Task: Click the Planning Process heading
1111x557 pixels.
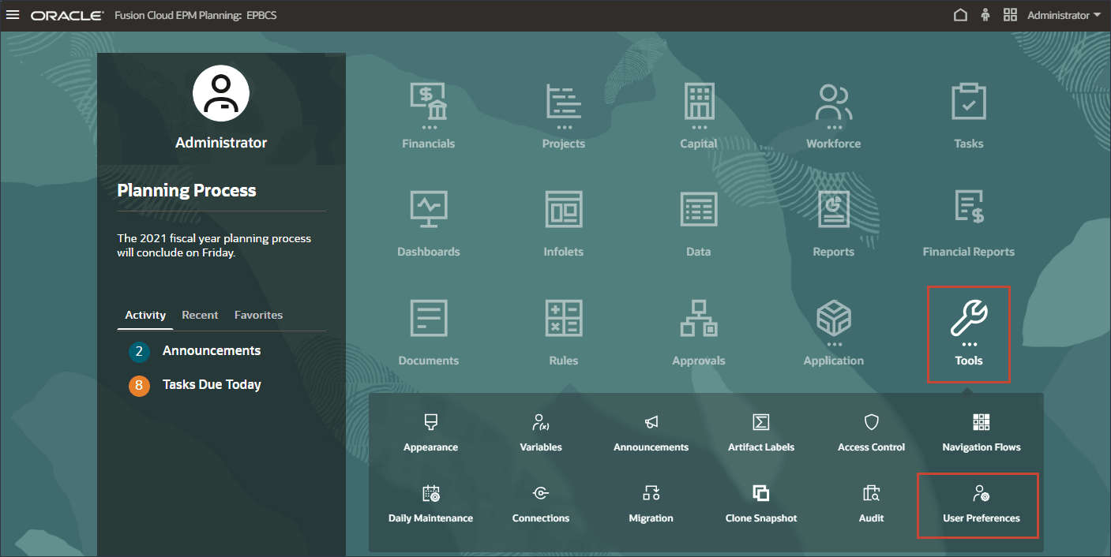Action: [x=186, y=190]
